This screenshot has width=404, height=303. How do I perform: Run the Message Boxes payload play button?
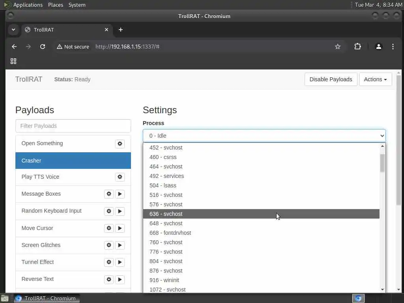click(x=120, y=194)
